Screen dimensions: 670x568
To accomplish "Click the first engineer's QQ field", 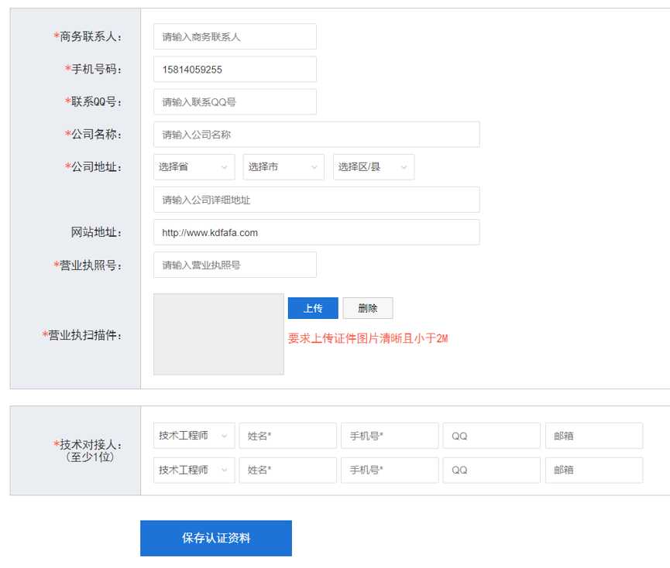I will [x=492, y=436].
